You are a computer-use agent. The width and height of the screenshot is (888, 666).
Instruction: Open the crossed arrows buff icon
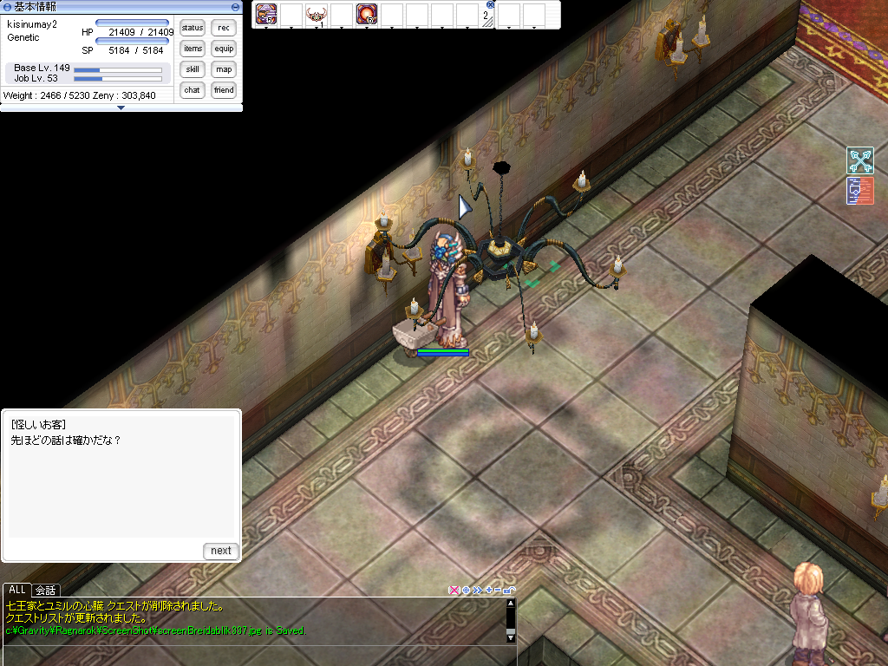(x=860, y=160)
